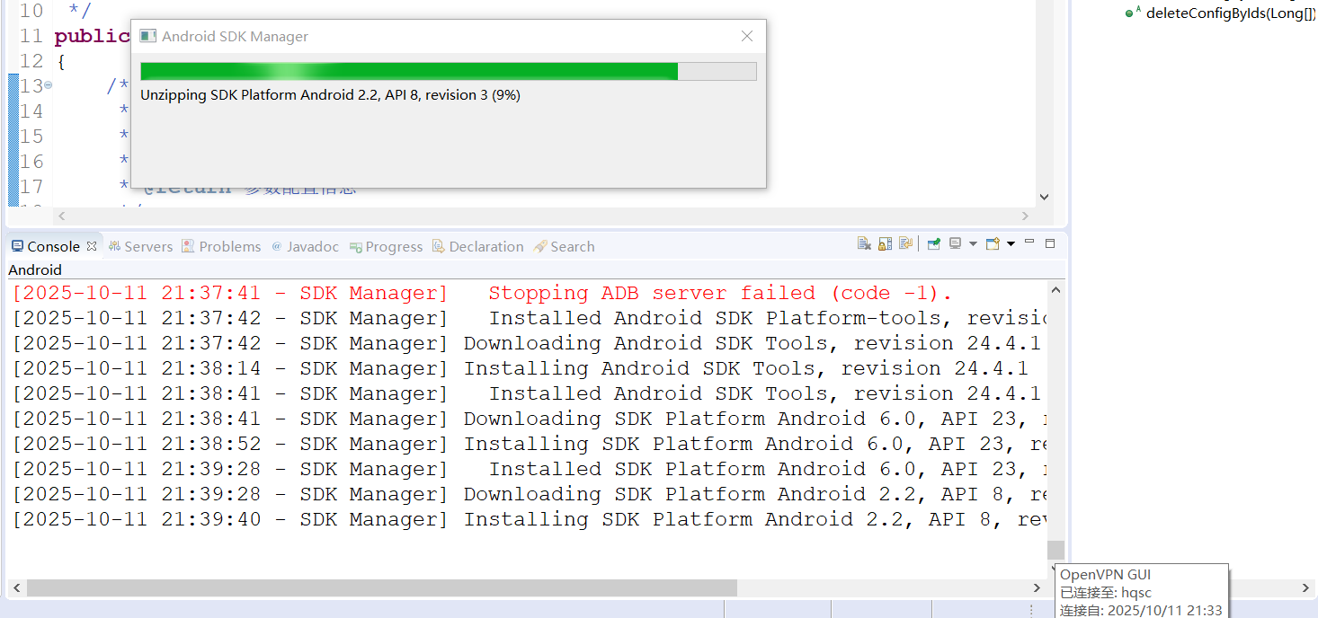Viewport: 1318px width, 618px height.
Task: Click Console horizontal scrollbar left arrow
Action: pyautogui.click(x=16, y=587)
